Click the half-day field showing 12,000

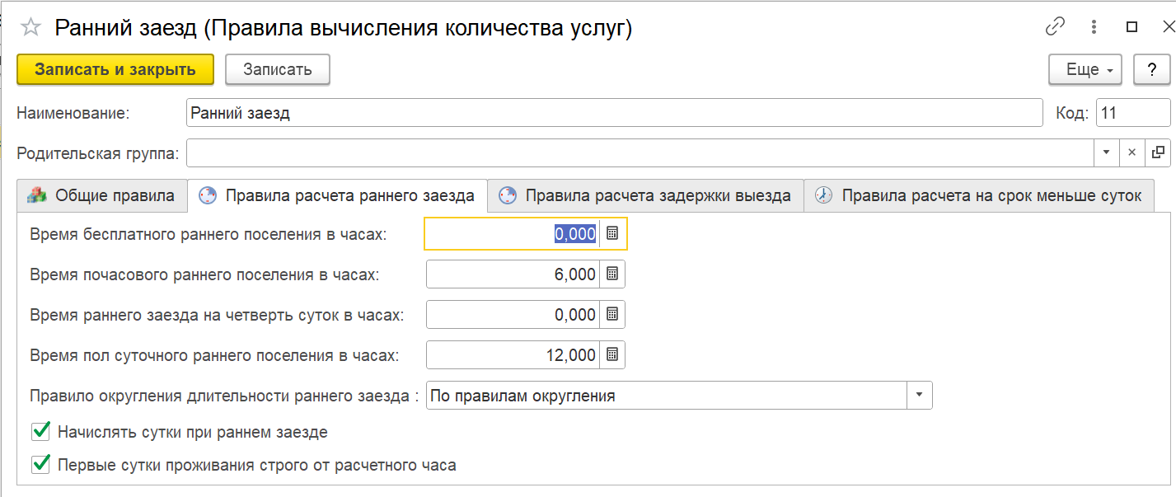coord(514,354)
